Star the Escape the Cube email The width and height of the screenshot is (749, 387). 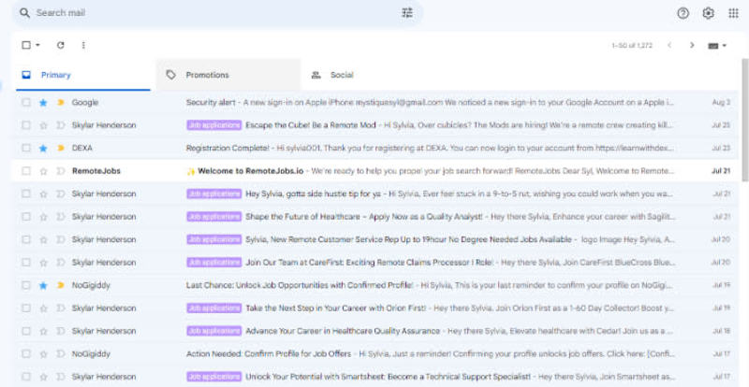pos(43,125)
